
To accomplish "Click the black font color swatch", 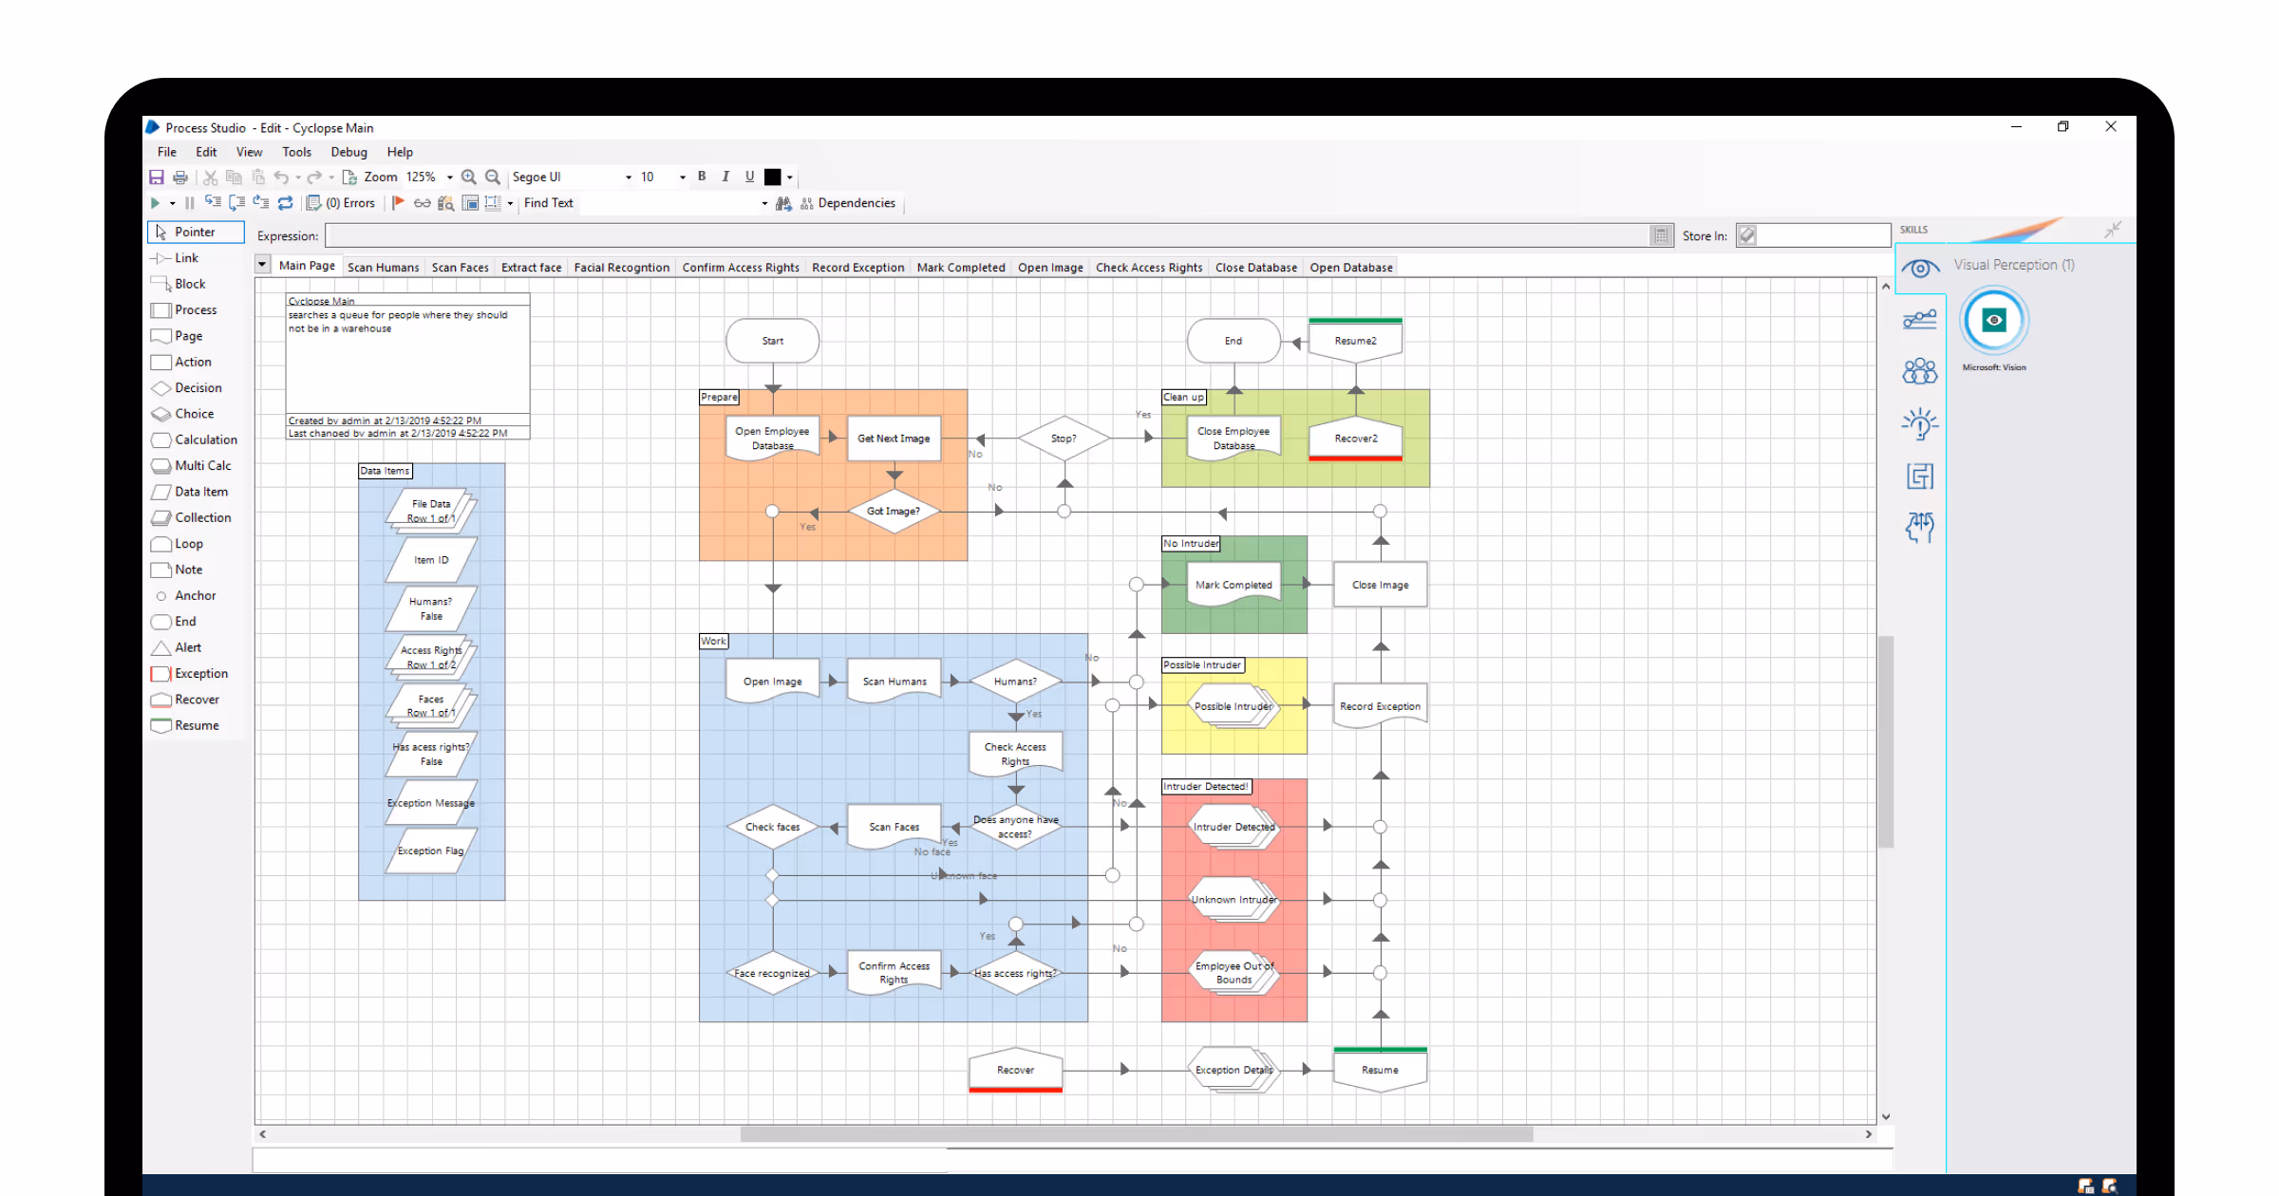I will click(773, 178).
